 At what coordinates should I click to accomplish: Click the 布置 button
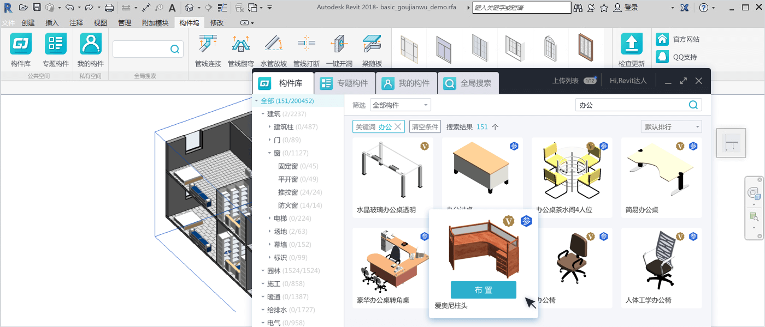(484, 290)
